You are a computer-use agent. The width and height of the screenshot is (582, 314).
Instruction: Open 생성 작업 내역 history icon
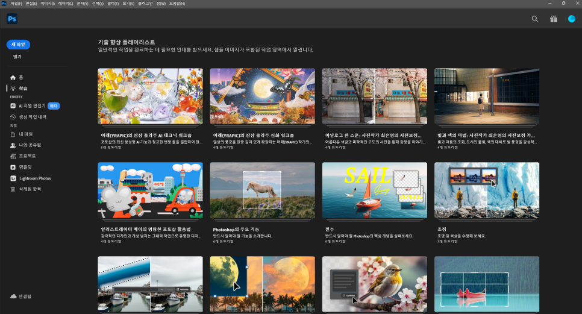coord(13,117)
